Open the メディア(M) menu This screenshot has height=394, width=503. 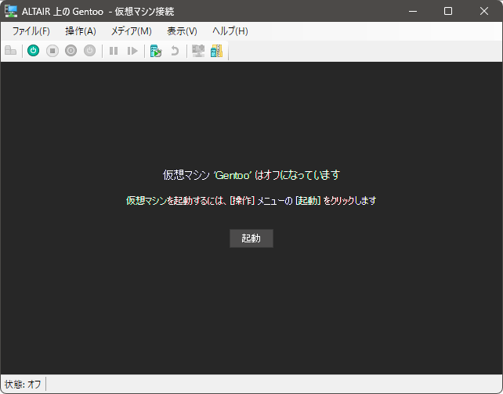click(x=131, y=31)
